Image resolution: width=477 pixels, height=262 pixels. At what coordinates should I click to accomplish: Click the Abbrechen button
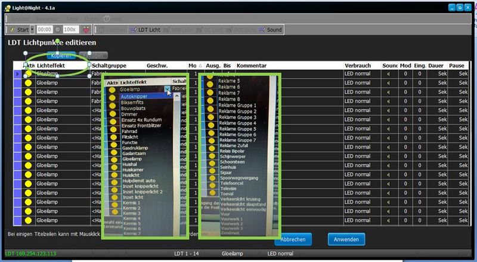point(293,239)
